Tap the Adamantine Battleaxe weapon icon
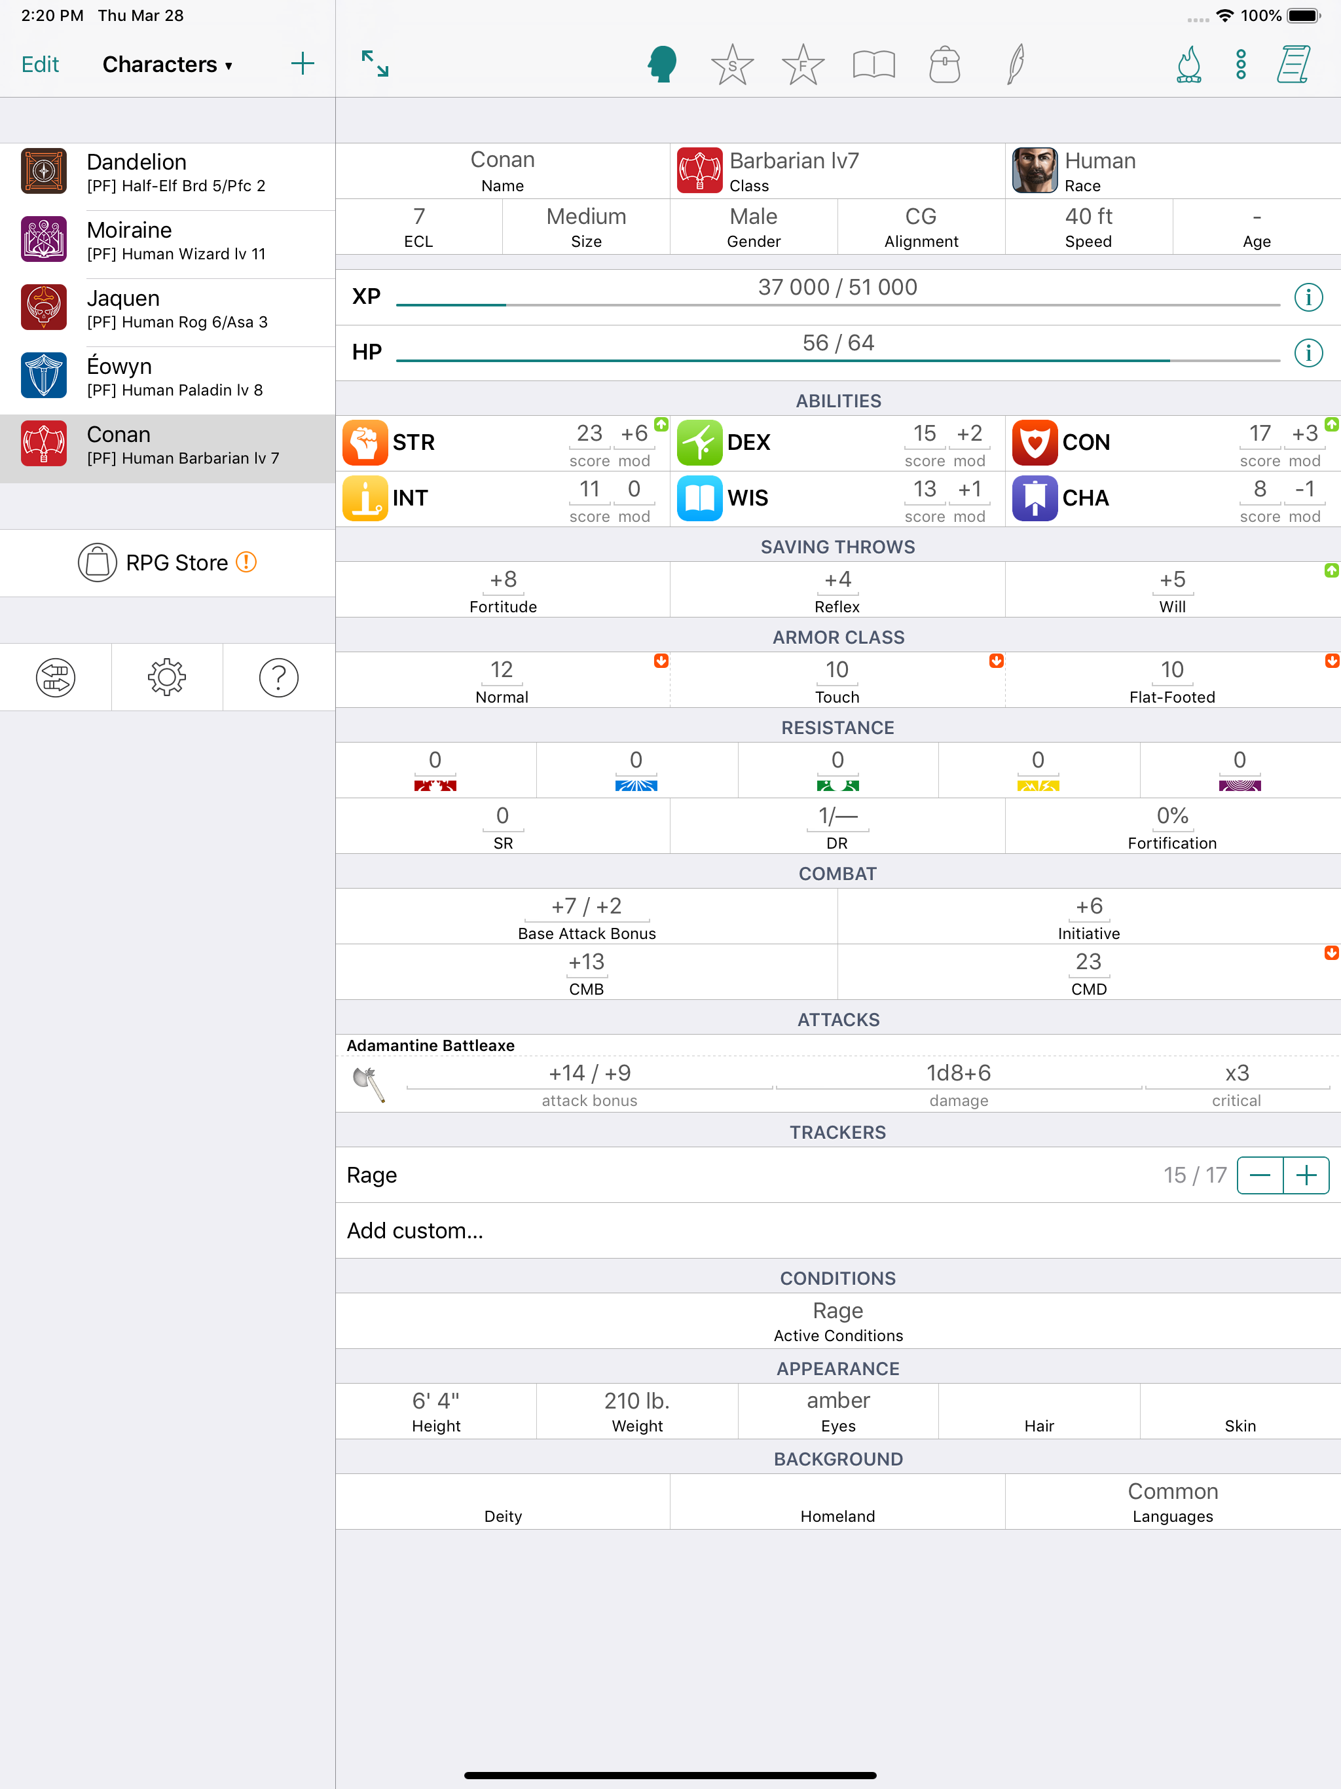Image resolution: width=1341 pixels, height=1789 pixels. [x=369, y=1084]
